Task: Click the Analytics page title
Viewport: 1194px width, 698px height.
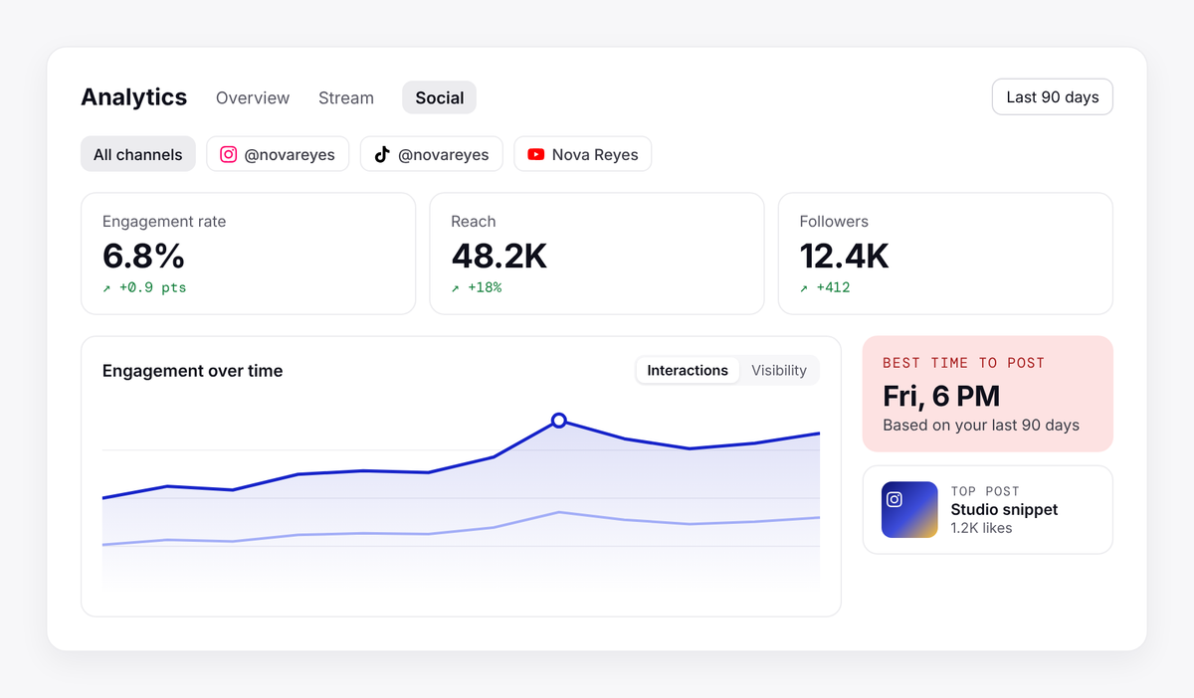Action: 133,97
